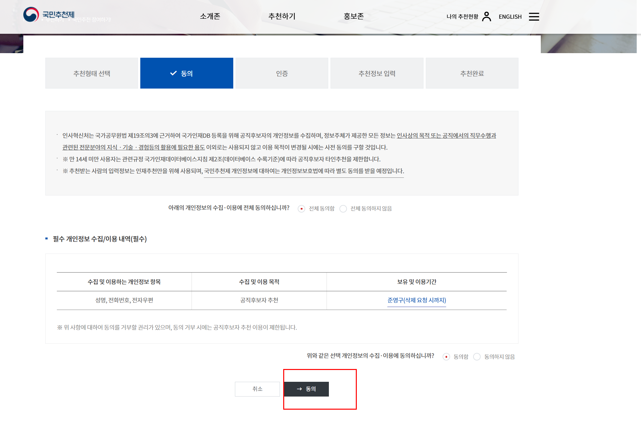Click the checkmark icon on the 동의 step
This screenshot has height=430, width=641.
click(173, 73)
